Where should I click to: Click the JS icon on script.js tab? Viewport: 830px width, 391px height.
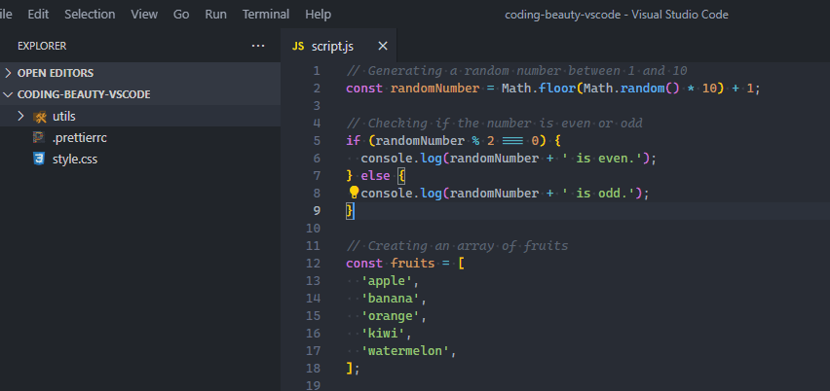tap(298, 46)
